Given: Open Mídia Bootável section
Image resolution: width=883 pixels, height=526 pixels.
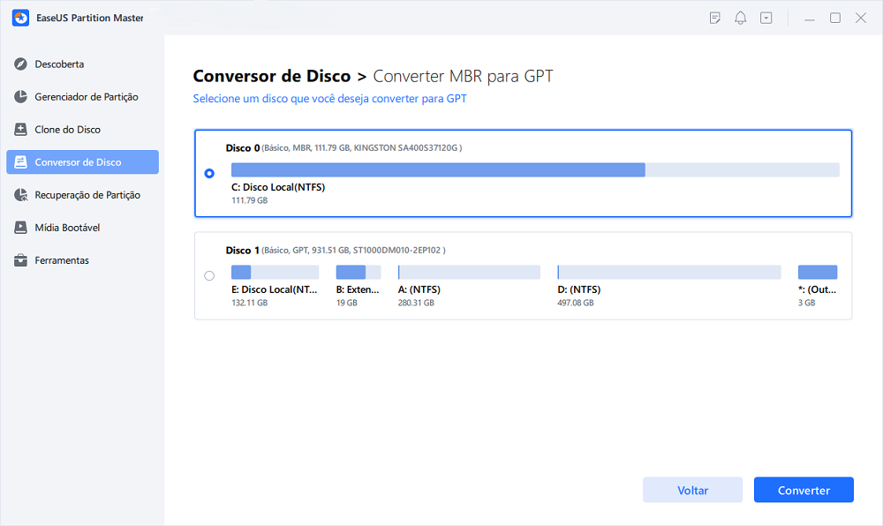Looking at the screenshot, I should click(82, 228).
